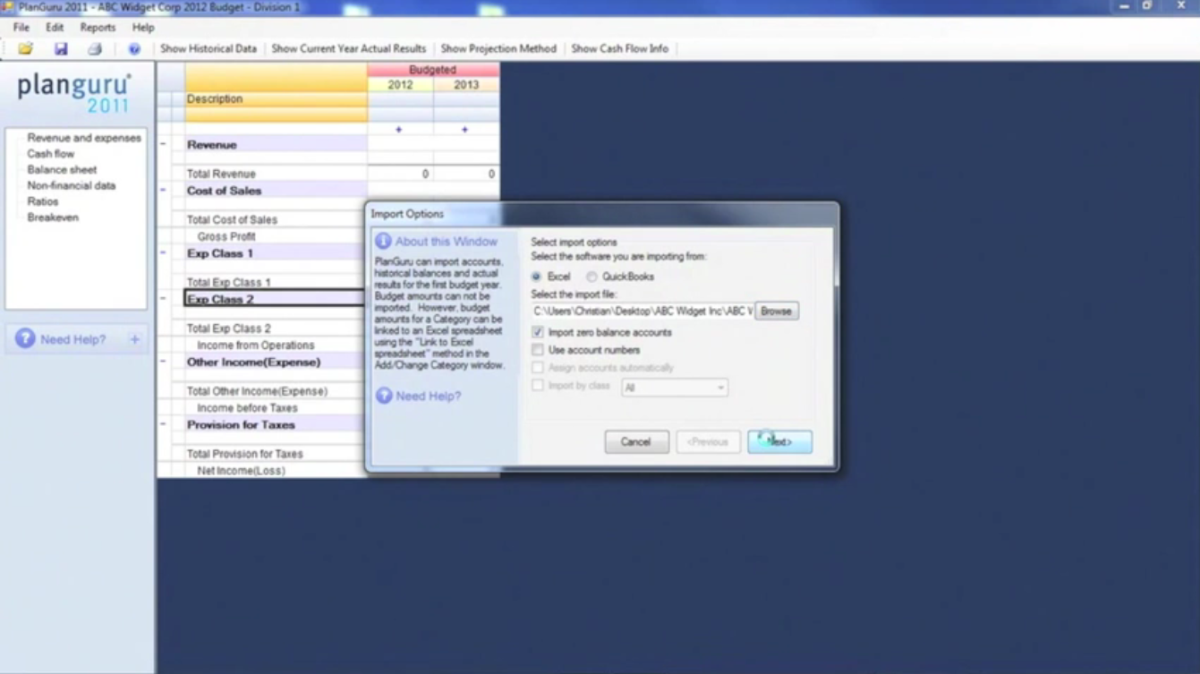Click Show Current Year Actual Results
Image resolution: width=1200 pixels, height=674 pixels.
click(x=349, y=49)
